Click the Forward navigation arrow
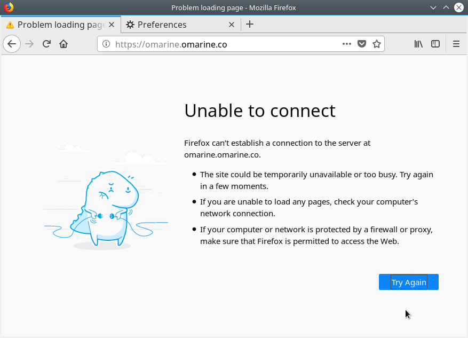Viewport: 468px width, 338px height. coord(29,44)
